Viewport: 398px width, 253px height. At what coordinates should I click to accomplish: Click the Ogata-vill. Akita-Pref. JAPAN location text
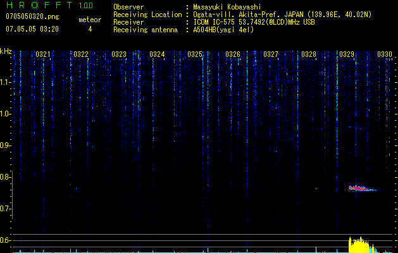[x=282, y=15]
